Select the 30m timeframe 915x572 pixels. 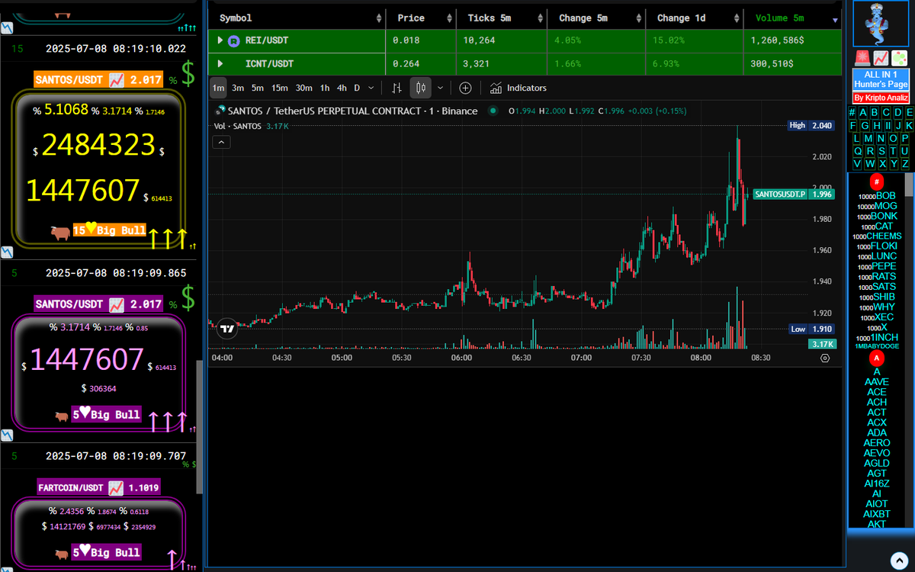304,88
